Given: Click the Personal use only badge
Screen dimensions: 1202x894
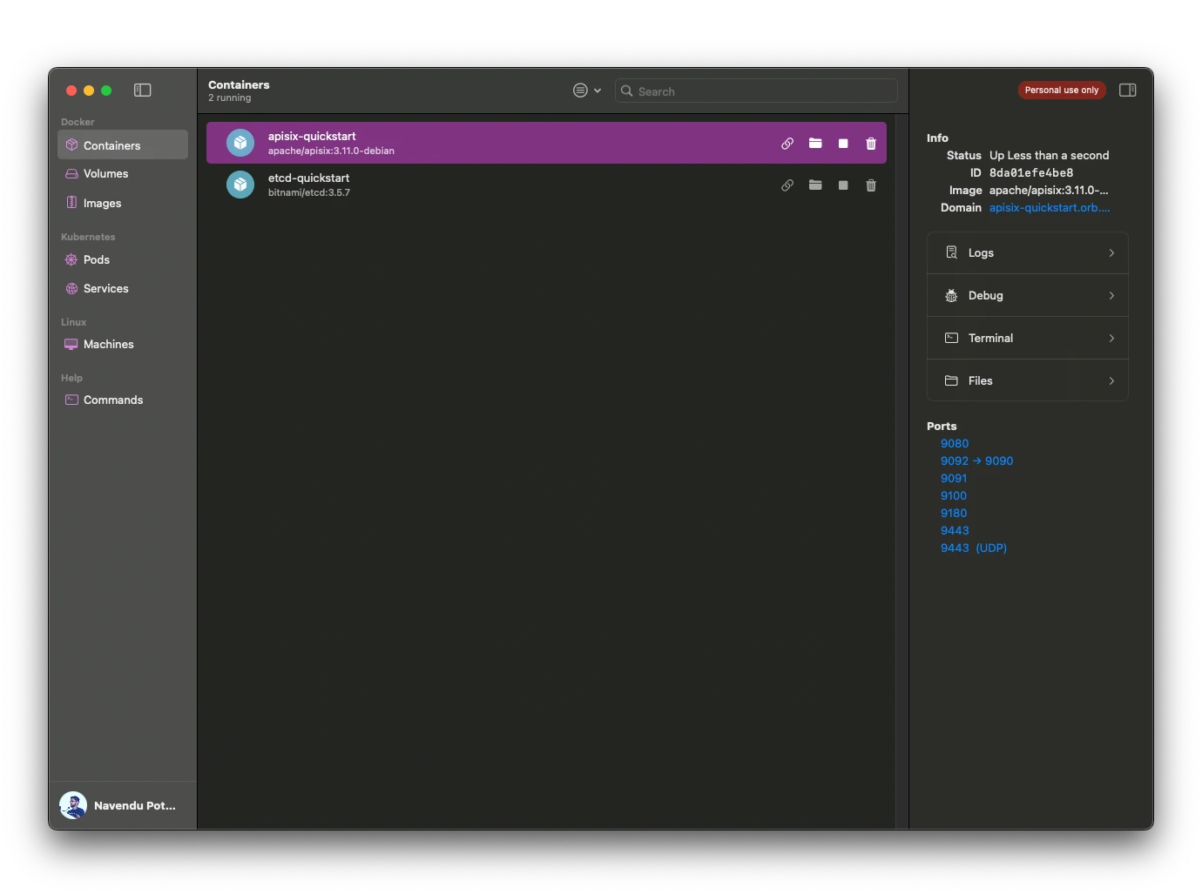Looking at the screenshot, I should (x=1062, y=90).
